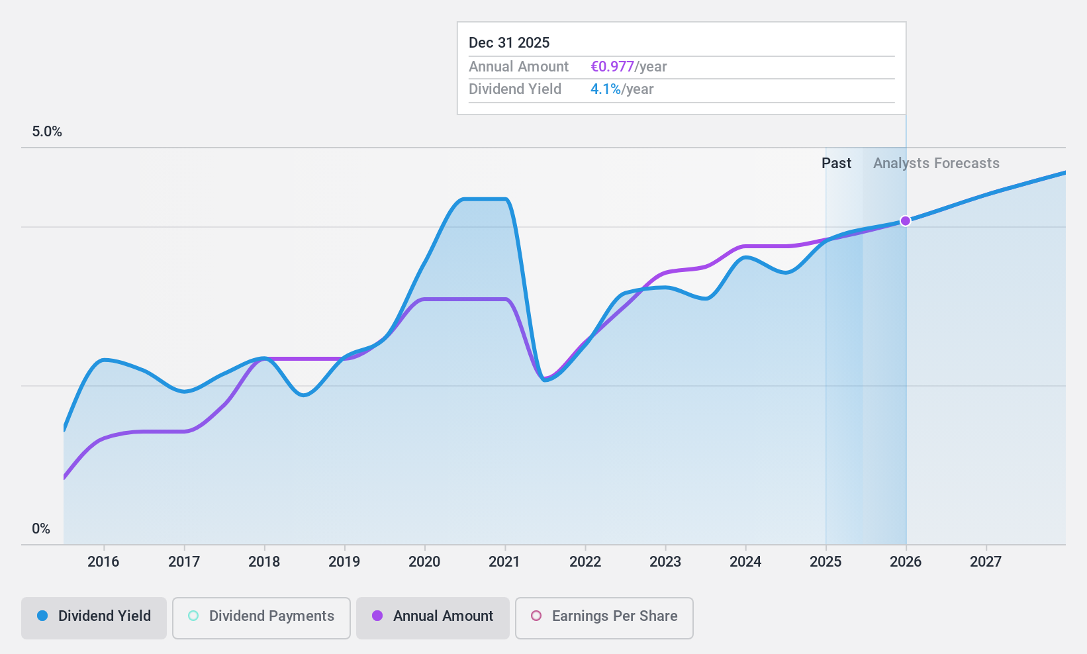Enable the Earnings Per Share series
The width and height of the screenshot is (1087, 654).
(x=604, y=618)
